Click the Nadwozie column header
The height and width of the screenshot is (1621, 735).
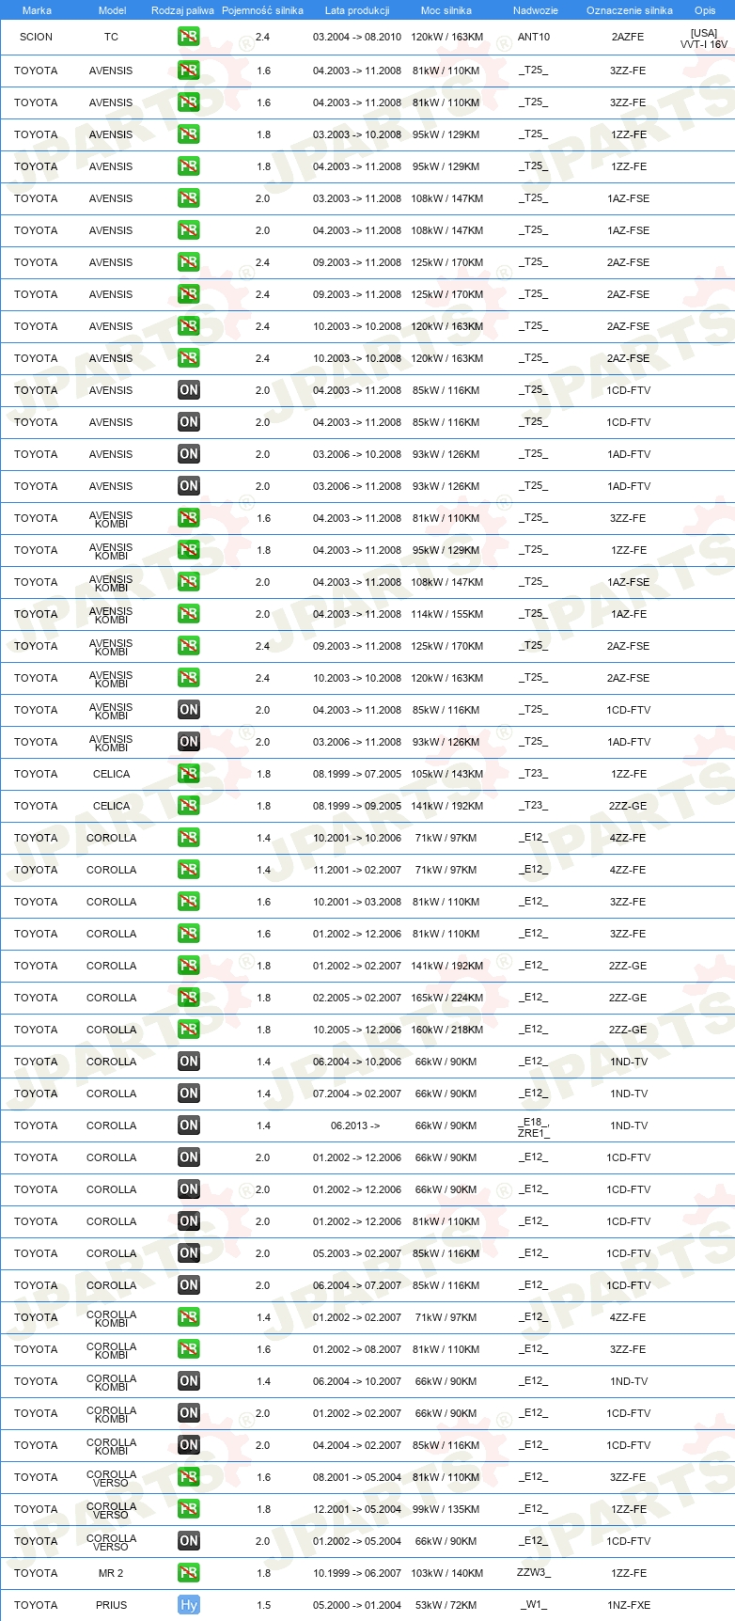[535, 10]
